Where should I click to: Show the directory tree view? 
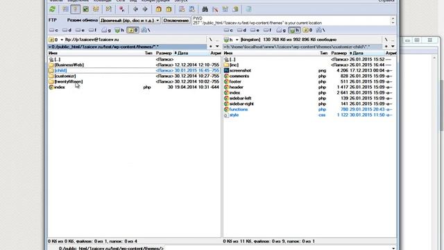(96, 9)
